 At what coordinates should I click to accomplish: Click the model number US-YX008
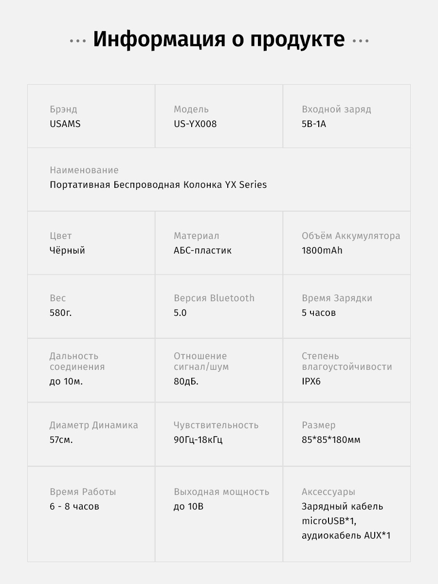click(195, 124)
